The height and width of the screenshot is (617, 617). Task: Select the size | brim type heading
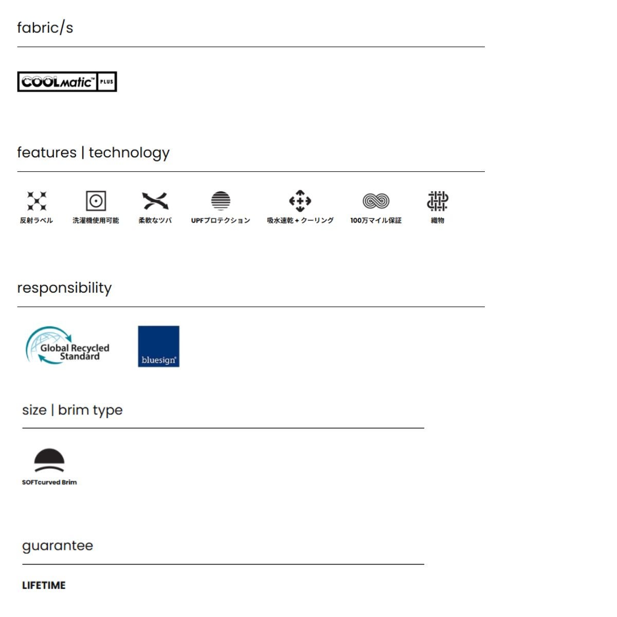tap(72, 410)
